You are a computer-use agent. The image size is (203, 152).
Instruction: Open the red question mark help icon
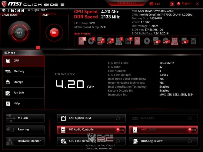pyautogui.click(x=38, y=47)
